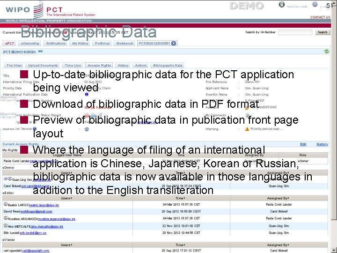Image resolution: width=337 pixels, height=253 pixels.
Task: Open the My Comments note icon
Action: [247, 115]
